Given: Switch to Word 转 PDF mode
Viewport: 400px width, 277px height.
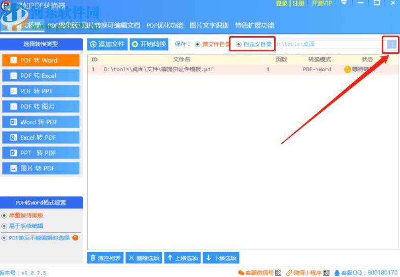Looking at the screenshot, I should tap(41, 122).
